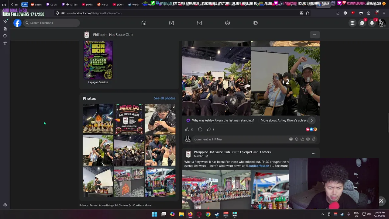This screenshot has width=389, height=219.
Task: Open the browser extensions puzzle icon
Action: click(369, 13)
